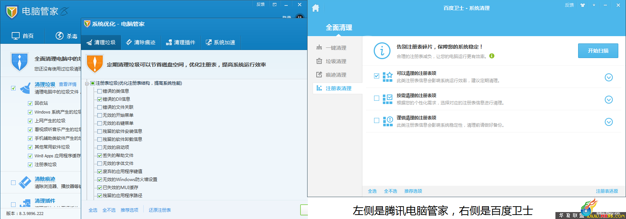Click the 清理垃圾 broom icon in 电脑管家
626x219 pixels.
click(26, 88)
